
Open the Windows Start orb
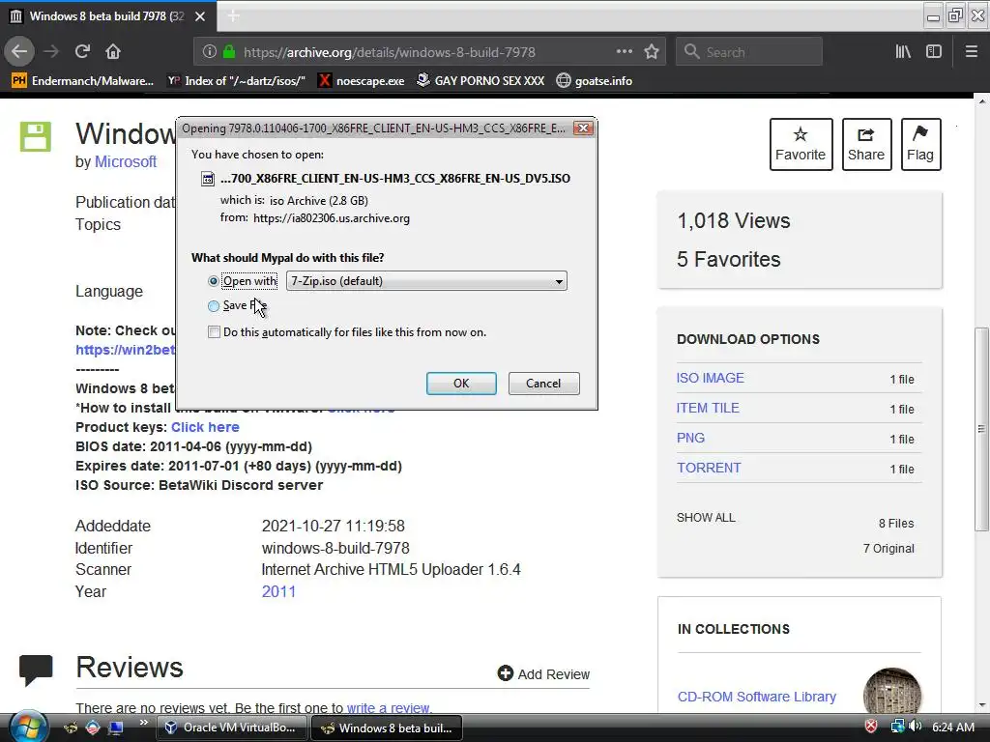pos(28,726)
